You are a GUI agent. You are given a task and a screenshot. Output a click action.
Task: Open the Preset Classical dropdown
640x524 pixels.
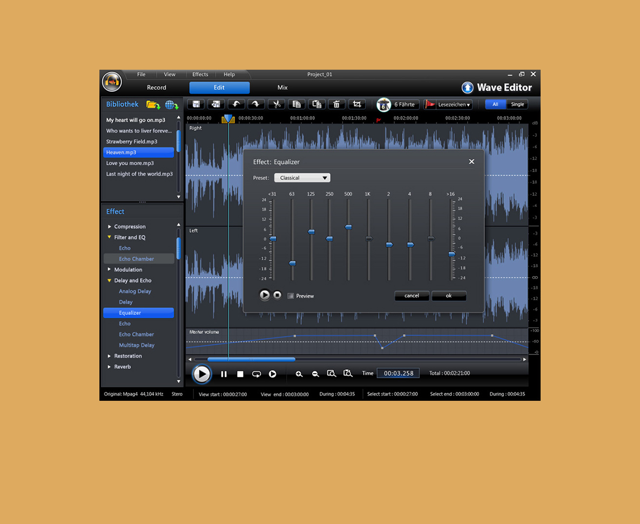tap(302, 178)
